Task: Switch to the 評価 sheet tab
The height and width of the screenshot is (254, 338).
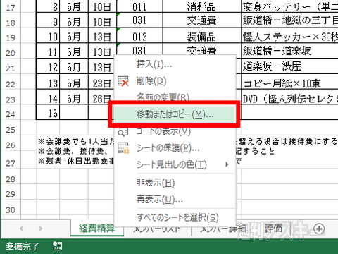Action: pyautogui.click(x=273, y=229)
